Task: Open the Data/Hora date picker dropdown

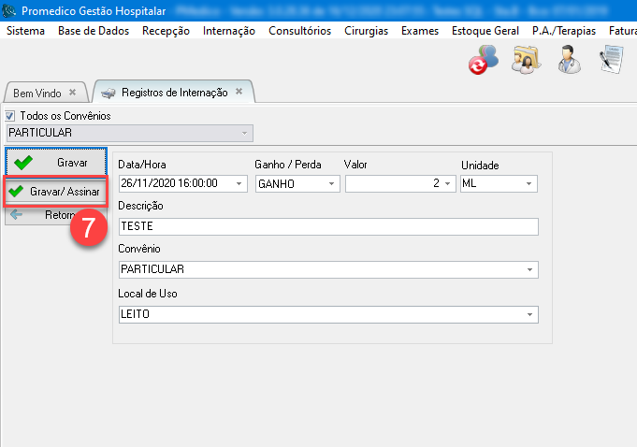Action: click(239, 184)
